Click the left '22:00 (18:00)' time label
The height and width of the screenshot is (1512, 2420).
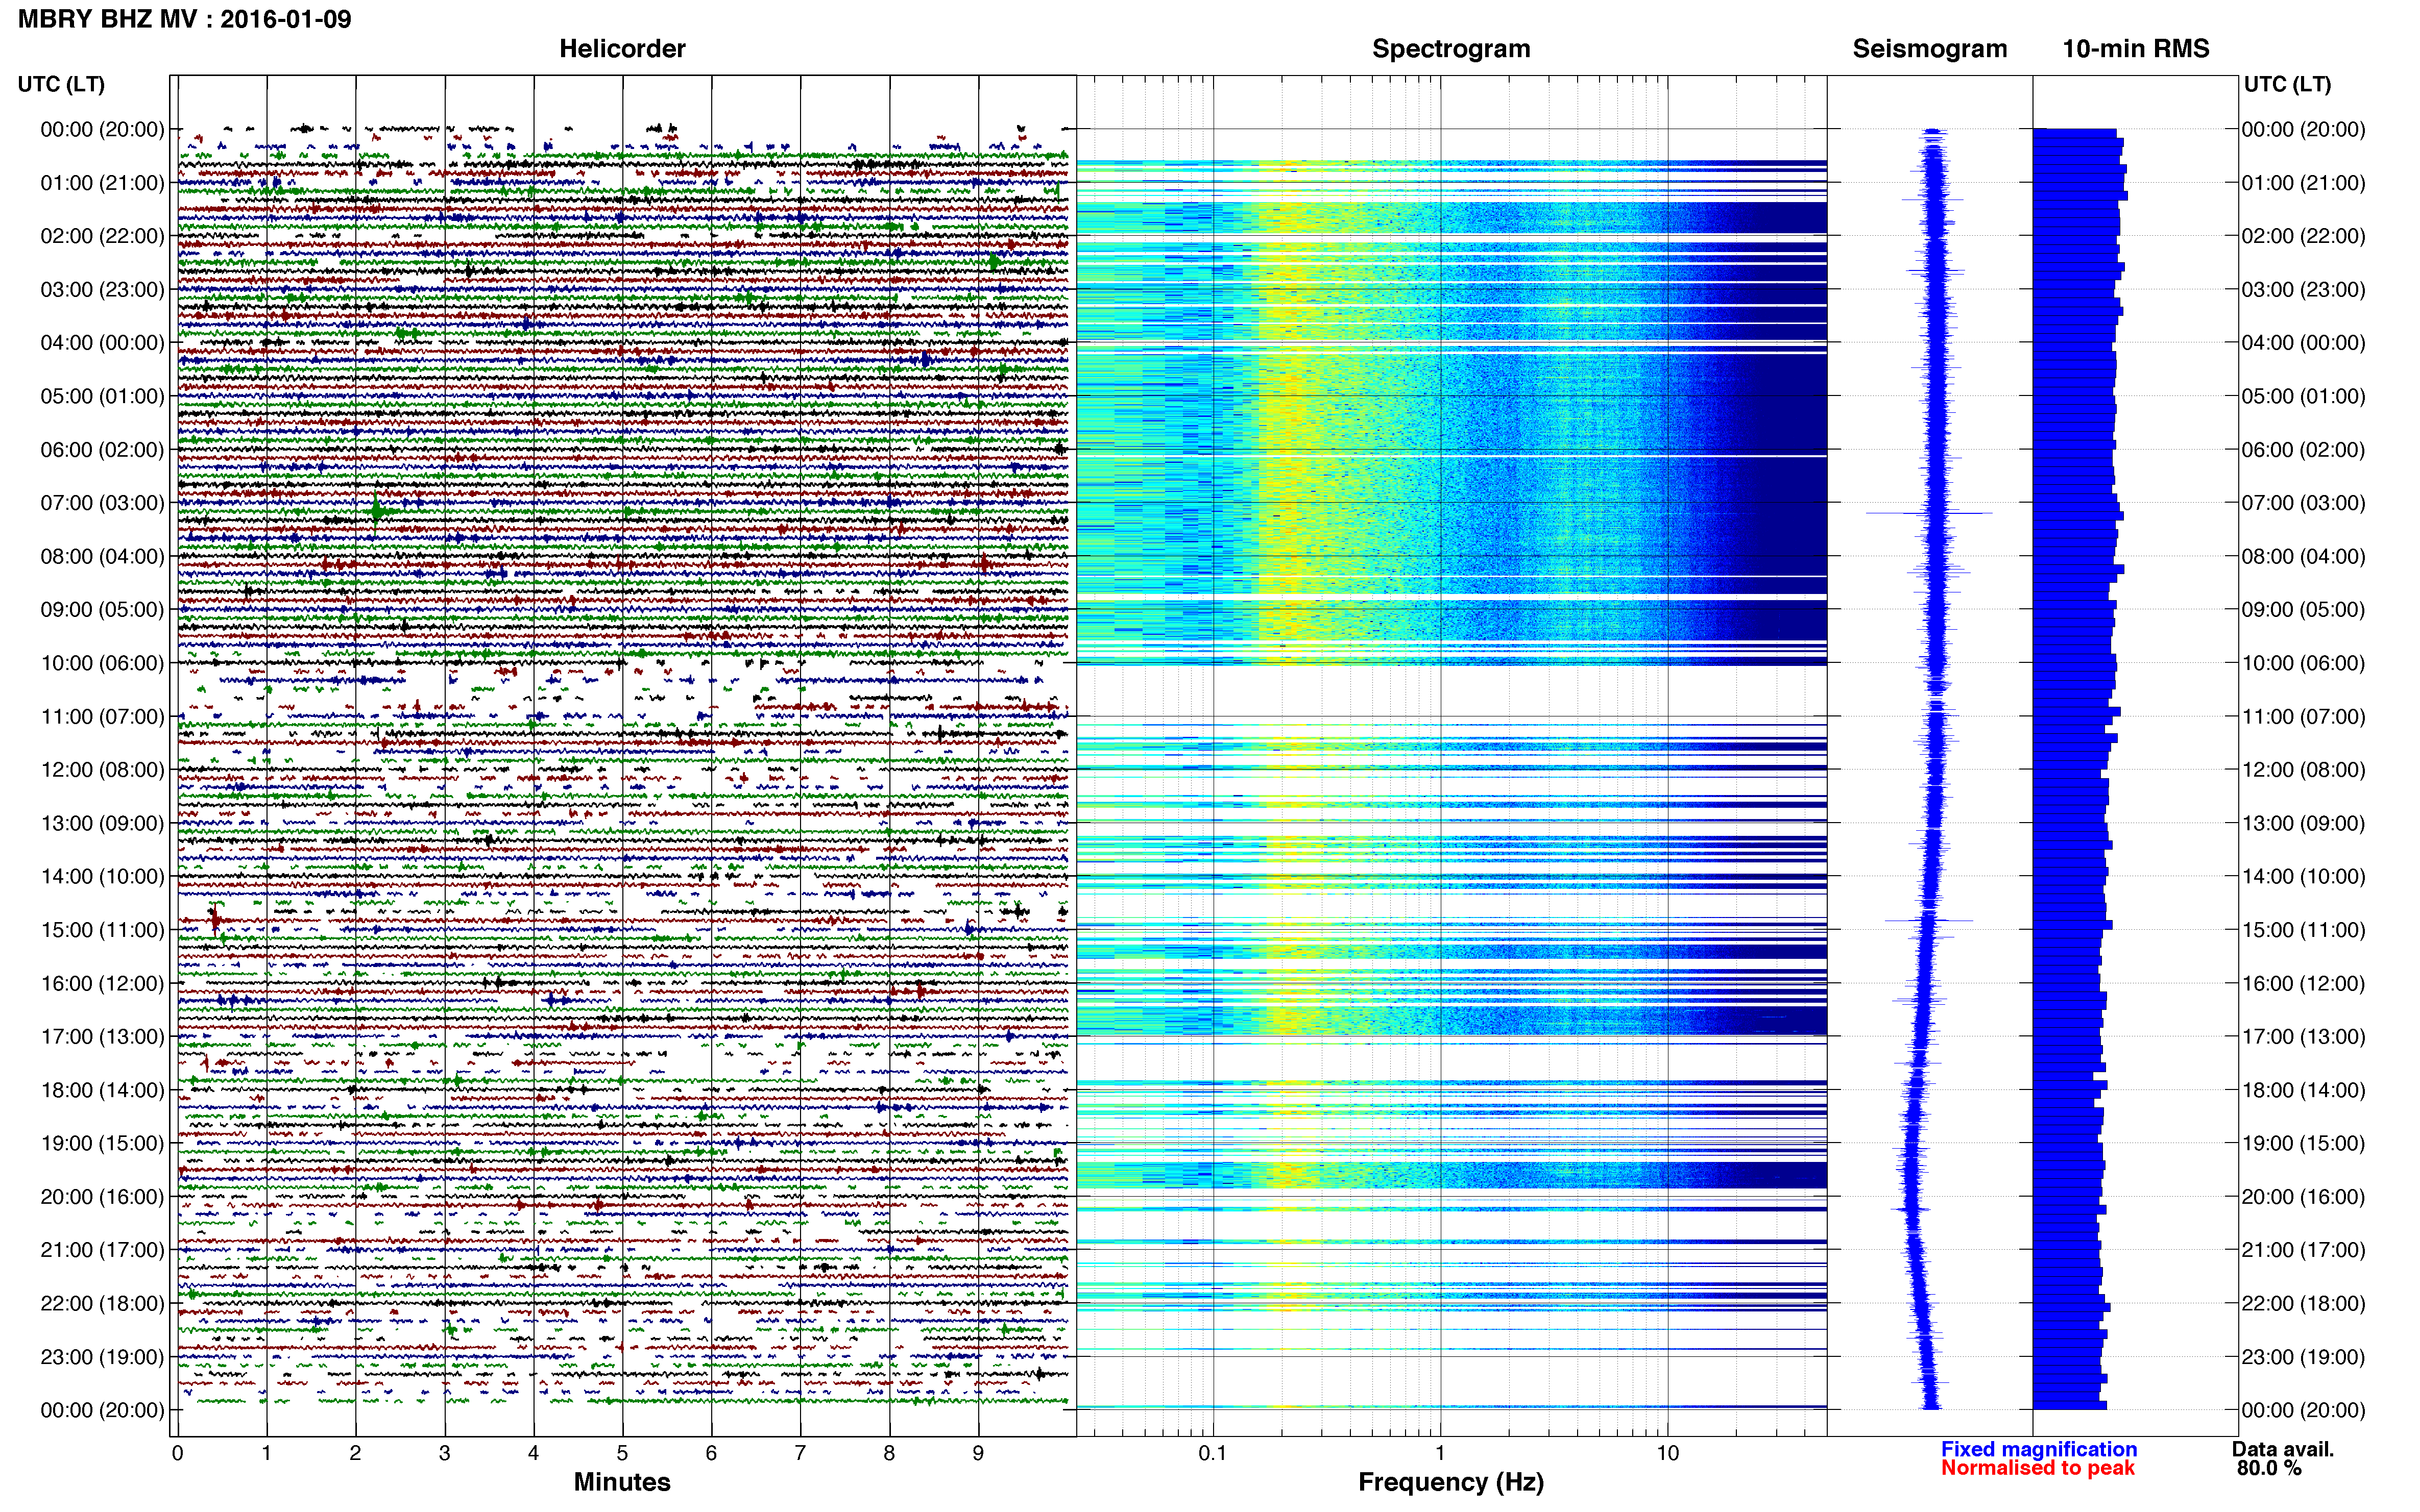coord(102,1304)
